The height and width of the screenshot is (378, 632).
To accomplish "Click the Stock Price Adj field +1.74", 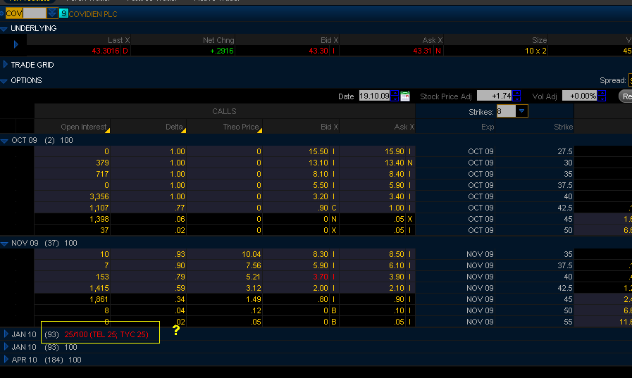I will (x=495, y=96).
